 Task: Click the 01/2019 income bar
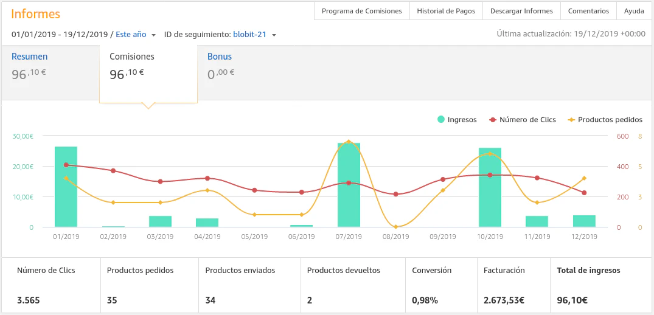pyautogui.click(x=66, y=187)
